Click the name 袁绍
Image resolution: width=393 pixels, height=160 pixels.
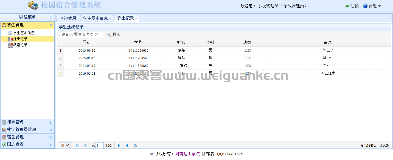coord(182,50)
